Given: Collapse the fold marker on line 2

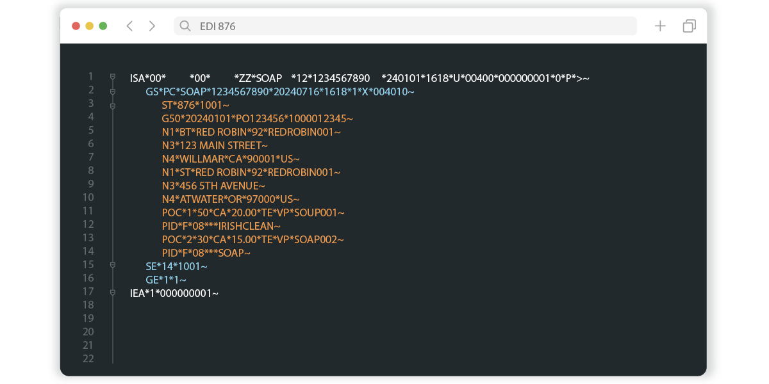Looking at the screenshot, I should tap(113, 92).
